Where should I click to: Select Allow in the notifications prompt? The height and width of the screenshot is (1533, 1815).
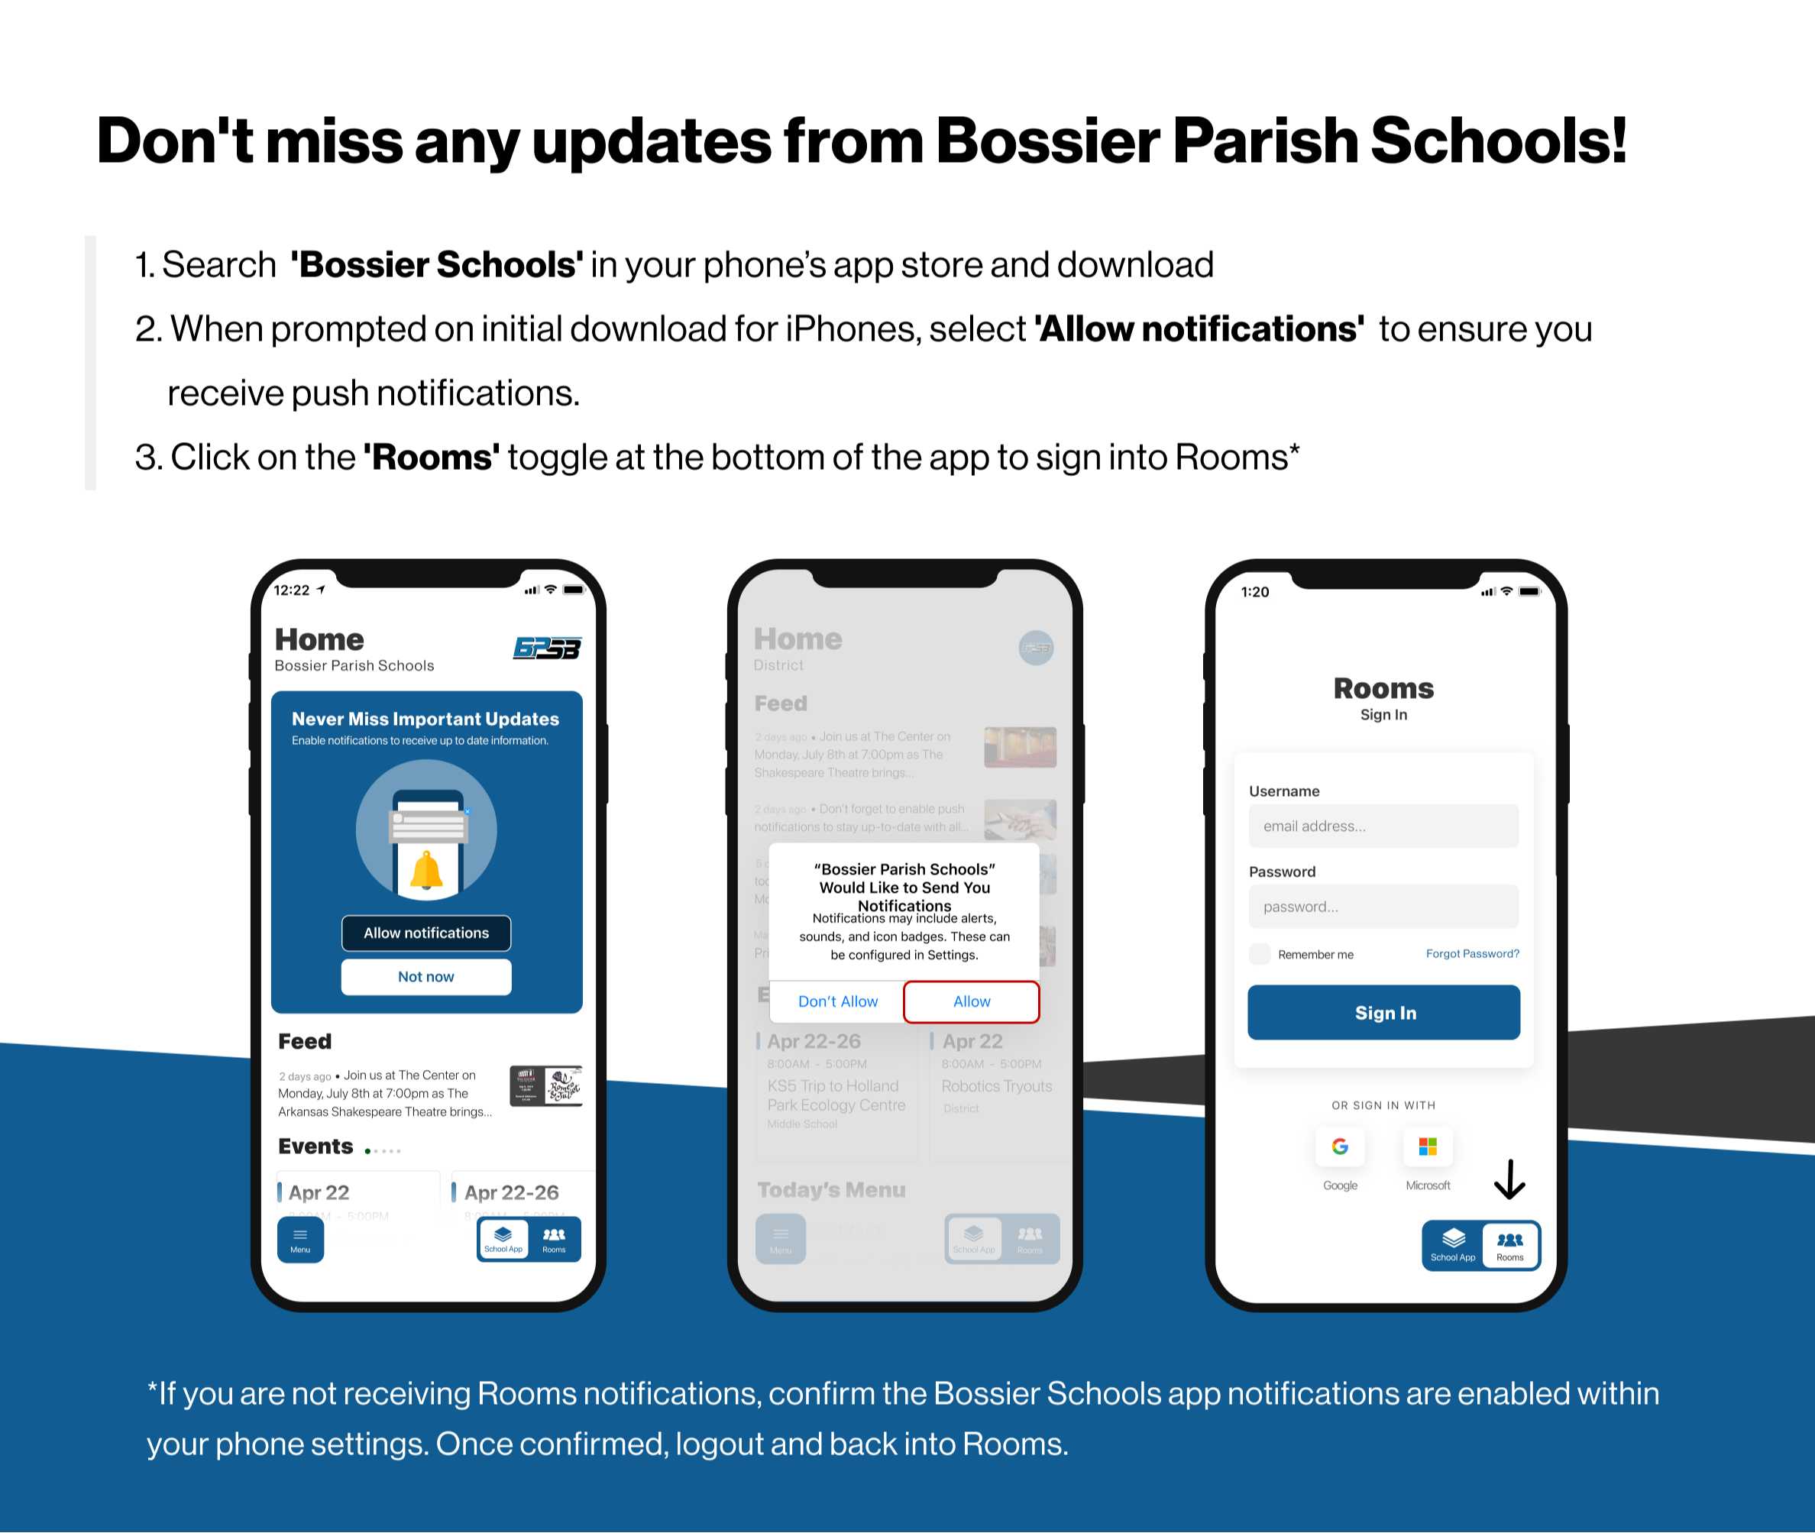972,1001
